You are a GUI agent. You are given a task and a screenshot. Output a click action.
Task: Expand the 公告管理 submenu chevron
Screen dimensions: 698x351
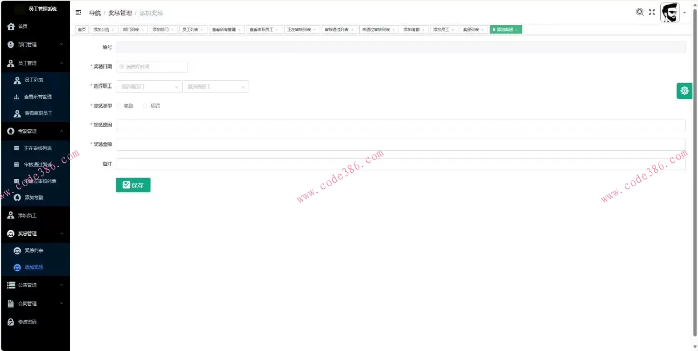pos(62,285)
